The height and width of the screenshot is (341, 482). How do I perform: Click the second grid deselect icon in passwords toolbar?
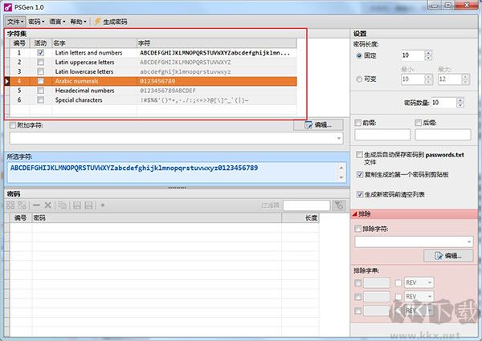(22, 205)
